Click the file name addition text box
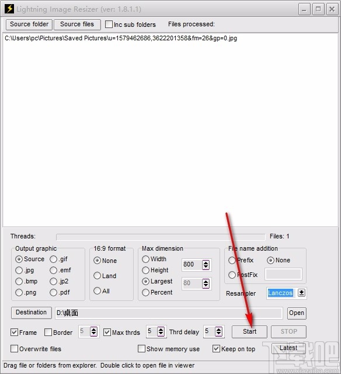This screenshot has height=374, width=341. click(x=283, y=274)
